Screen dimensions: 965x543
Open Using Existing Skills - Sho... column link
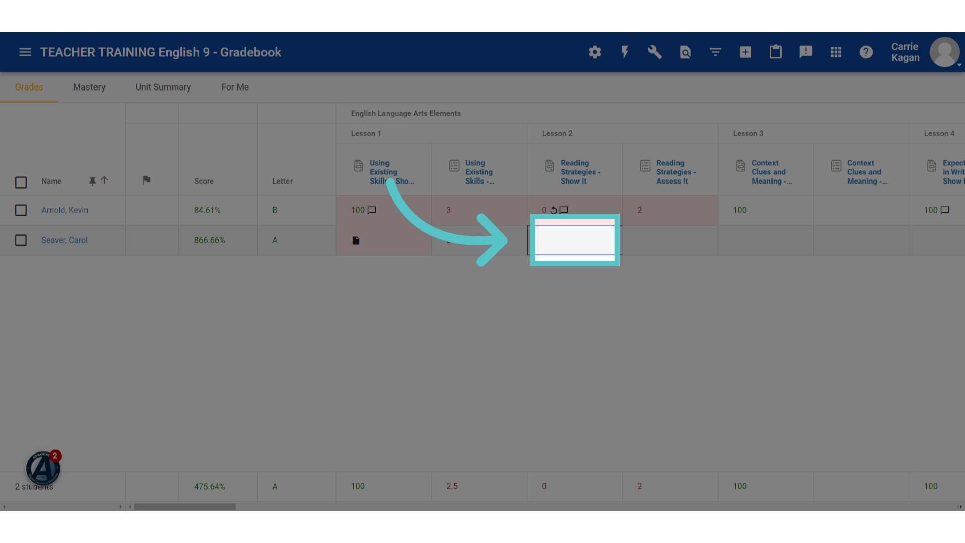click(x=392, y=172)
